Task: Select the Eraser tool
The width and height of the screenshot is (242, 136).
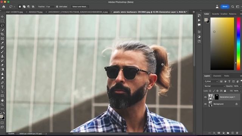Action: (x=2, y=65)
